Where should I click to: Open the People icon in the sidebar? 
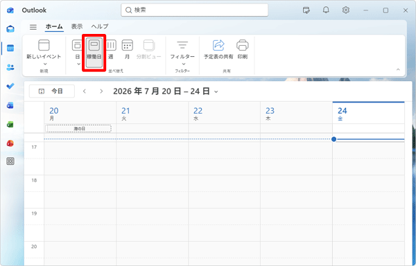(x=10, y=67)
